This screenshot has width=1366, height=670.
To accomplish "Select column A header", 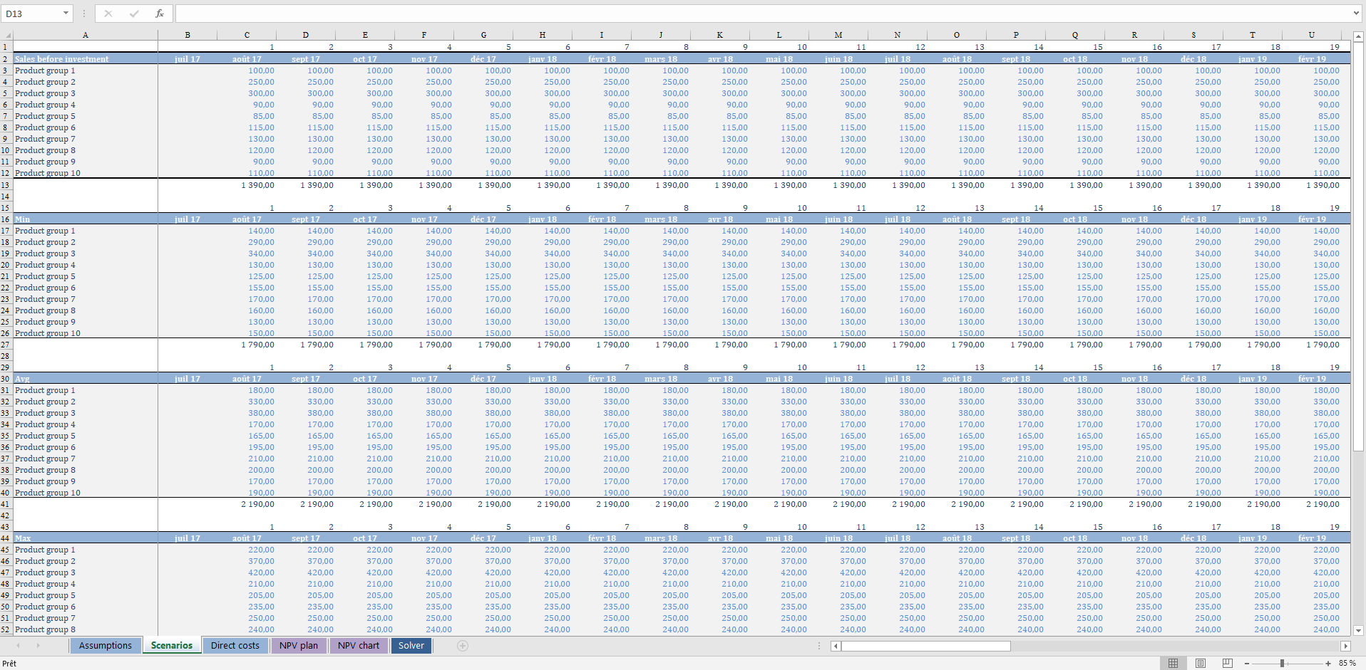I will pos(86,35).
